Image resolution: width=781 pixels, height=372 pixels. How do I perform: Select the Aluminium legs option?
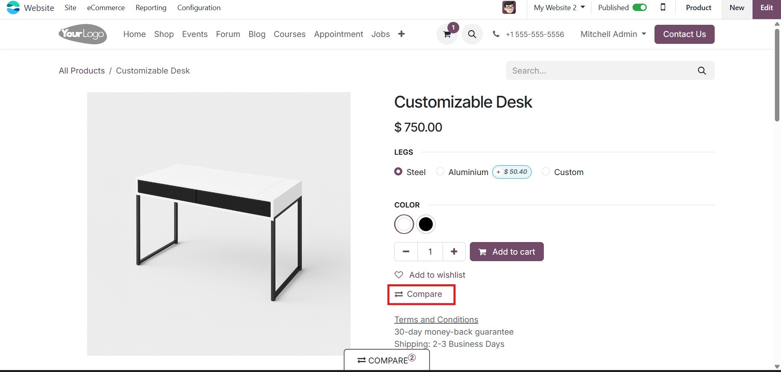click(x=440, y=172)
